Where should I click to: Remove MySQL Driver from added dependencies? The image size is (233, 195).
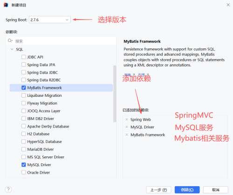click(127, 127)
